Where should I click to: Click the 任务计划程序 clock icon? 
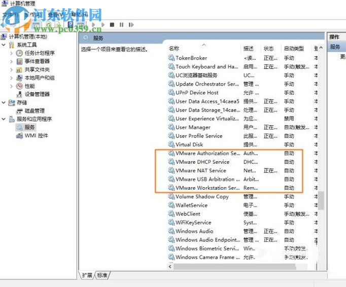coord(19,53)
